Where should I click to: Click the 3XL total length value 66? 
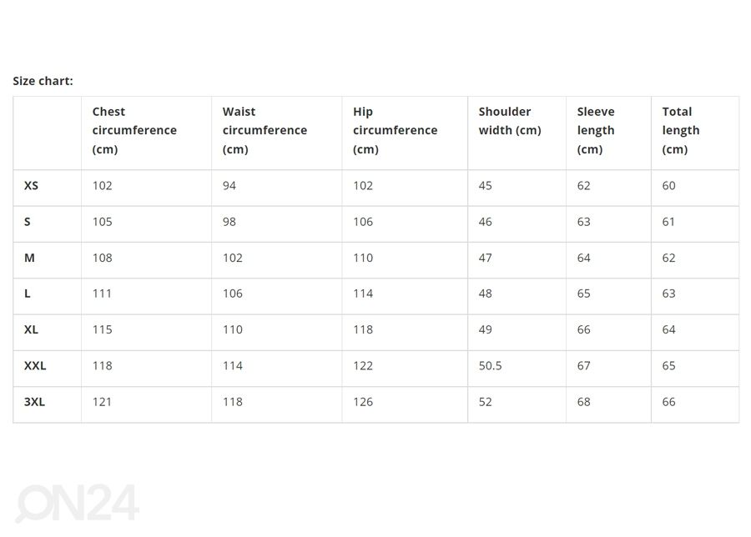668,402
